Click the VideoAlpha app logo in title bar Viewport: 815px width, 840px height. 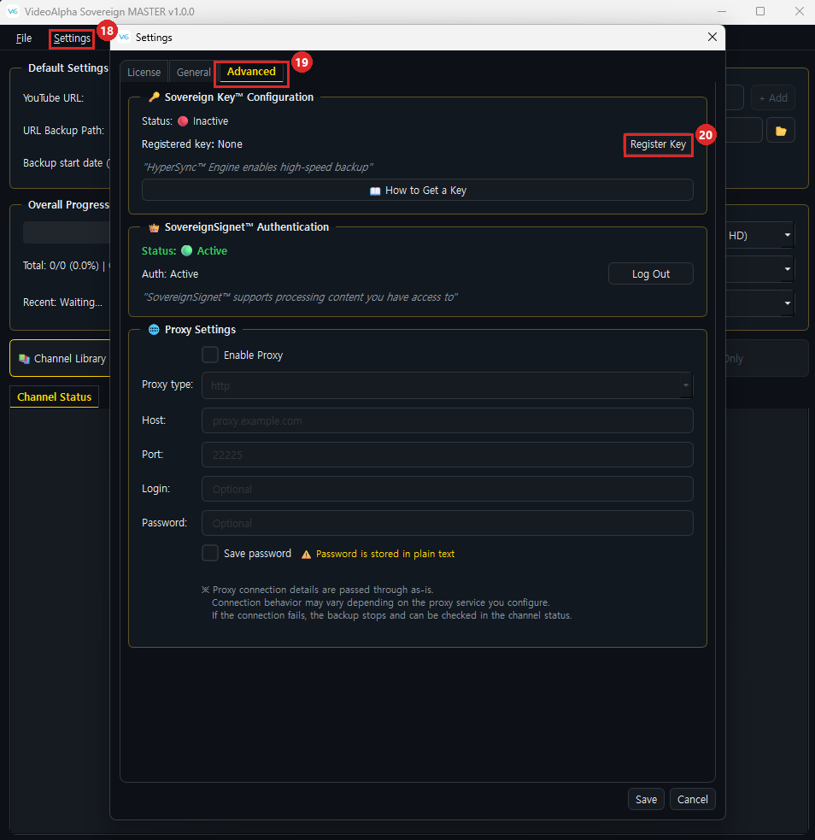[x=12, y=11]
